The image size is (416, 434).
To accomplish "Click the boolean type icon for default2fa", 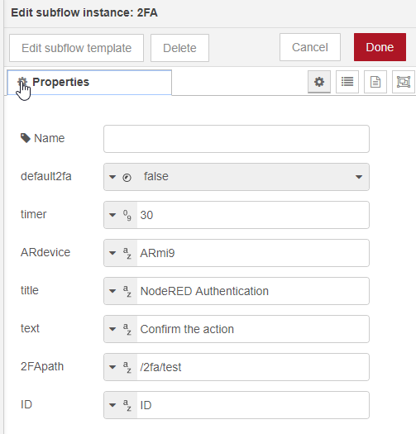I will point(127,178).
